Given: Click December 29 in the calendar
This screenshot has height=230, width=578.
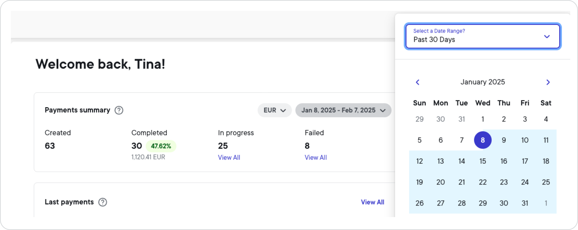Looking at the screenshot, I should 419,119.
